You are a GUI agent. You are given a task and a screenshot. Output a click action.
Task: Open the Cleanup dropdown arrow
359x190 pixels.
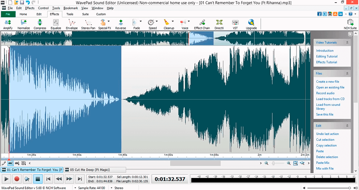click(173, 21)
